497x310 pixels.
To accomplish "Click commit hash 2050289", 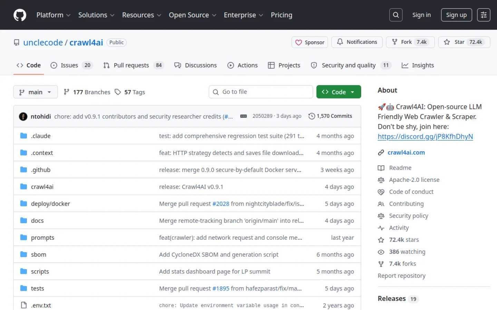I will 262,116.
